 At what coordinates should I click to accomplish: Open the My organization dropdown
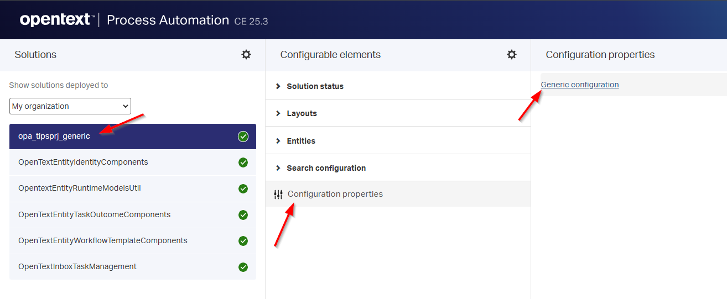pos(70,106)
